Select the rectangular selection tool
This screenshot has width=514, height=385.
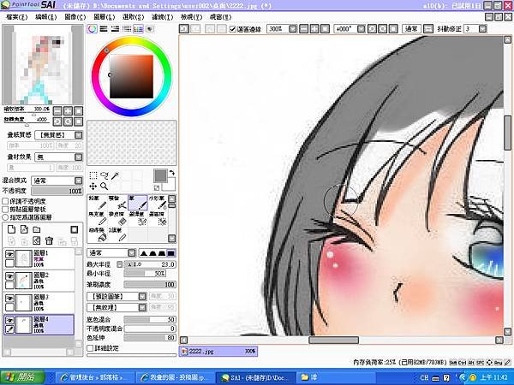(x=93, y=175)
